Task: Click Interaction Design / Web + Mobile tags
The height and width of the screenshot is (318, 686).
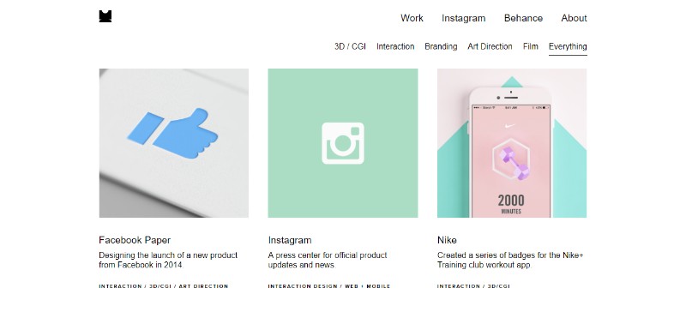Action: coord(329,286)
